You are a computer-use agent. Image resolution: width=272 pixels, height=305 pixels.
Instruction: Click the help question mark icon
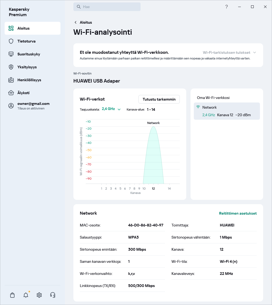click(x=227, y=7)
